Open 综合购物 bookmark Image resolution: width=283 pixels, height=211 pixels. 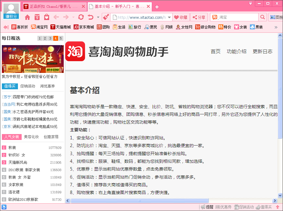click(x=205, y=27)
